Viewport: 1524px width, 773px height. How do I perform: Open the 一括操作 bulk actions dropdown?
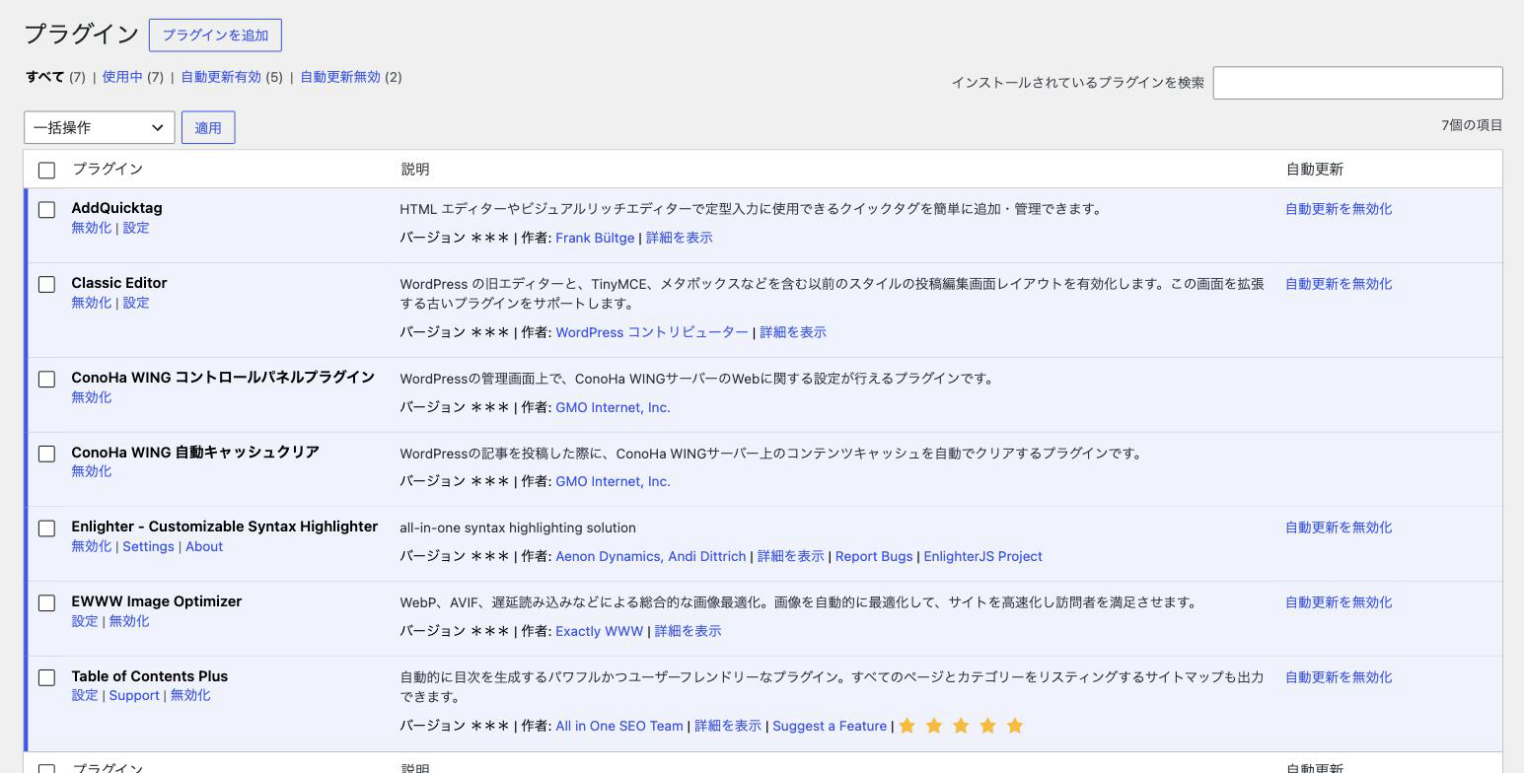point(100,127)
